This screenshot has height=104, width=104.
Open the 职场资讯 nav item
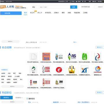click(48, 13)
